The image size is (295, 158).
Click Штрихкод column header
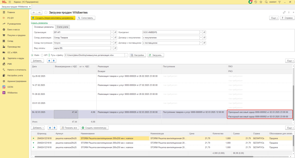click(x=45, y=133)
